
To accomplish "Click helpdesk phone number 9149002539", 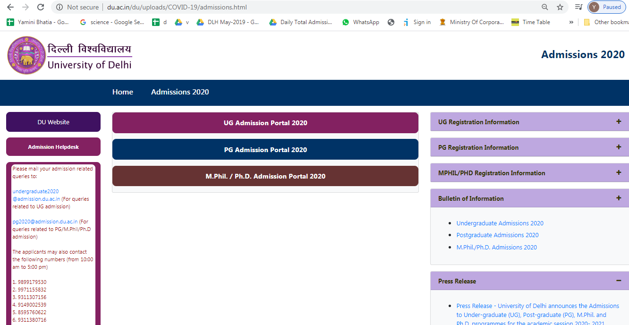I will pyautogui.click(x=32, y=305).
